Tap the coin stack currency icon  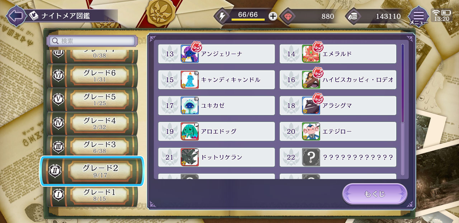(353, 16)
